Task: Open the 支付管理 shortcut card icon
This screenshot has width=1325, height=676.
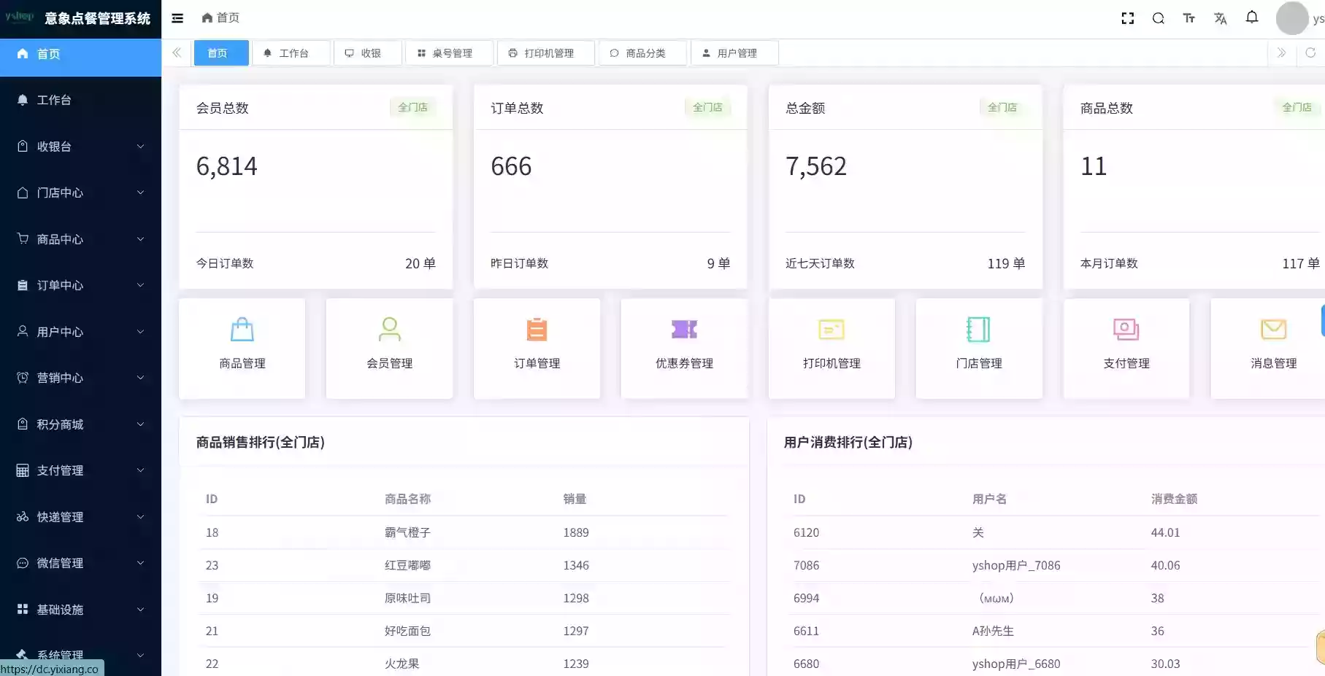Action: pyautogui.click(x=1126, y=329)
